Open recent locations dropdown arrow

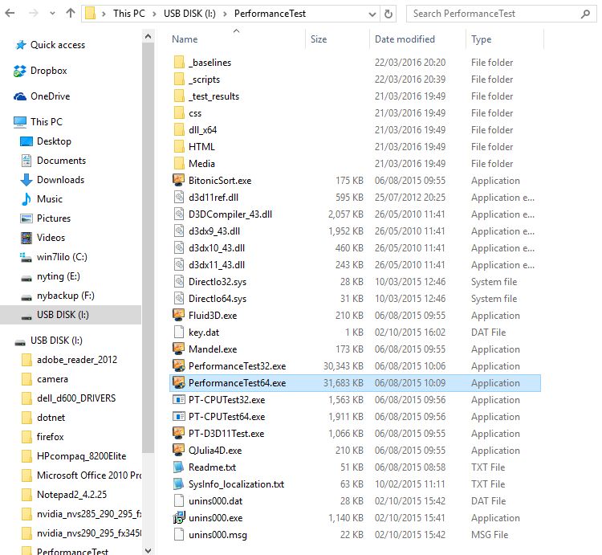pos(52,14)
